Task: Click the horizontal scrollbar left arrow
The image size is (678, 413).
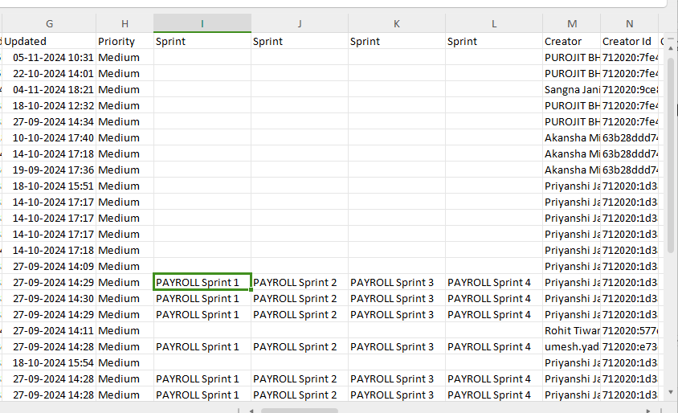Action: click(x=251, y=411)
